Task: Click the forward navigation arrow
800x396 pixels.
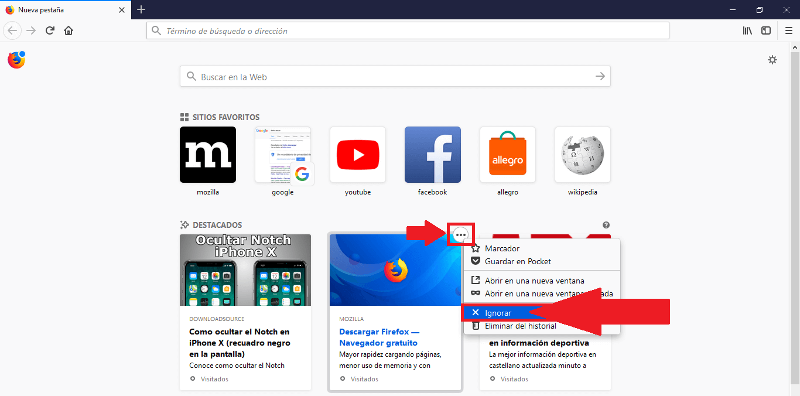Action: coord(31,30)
